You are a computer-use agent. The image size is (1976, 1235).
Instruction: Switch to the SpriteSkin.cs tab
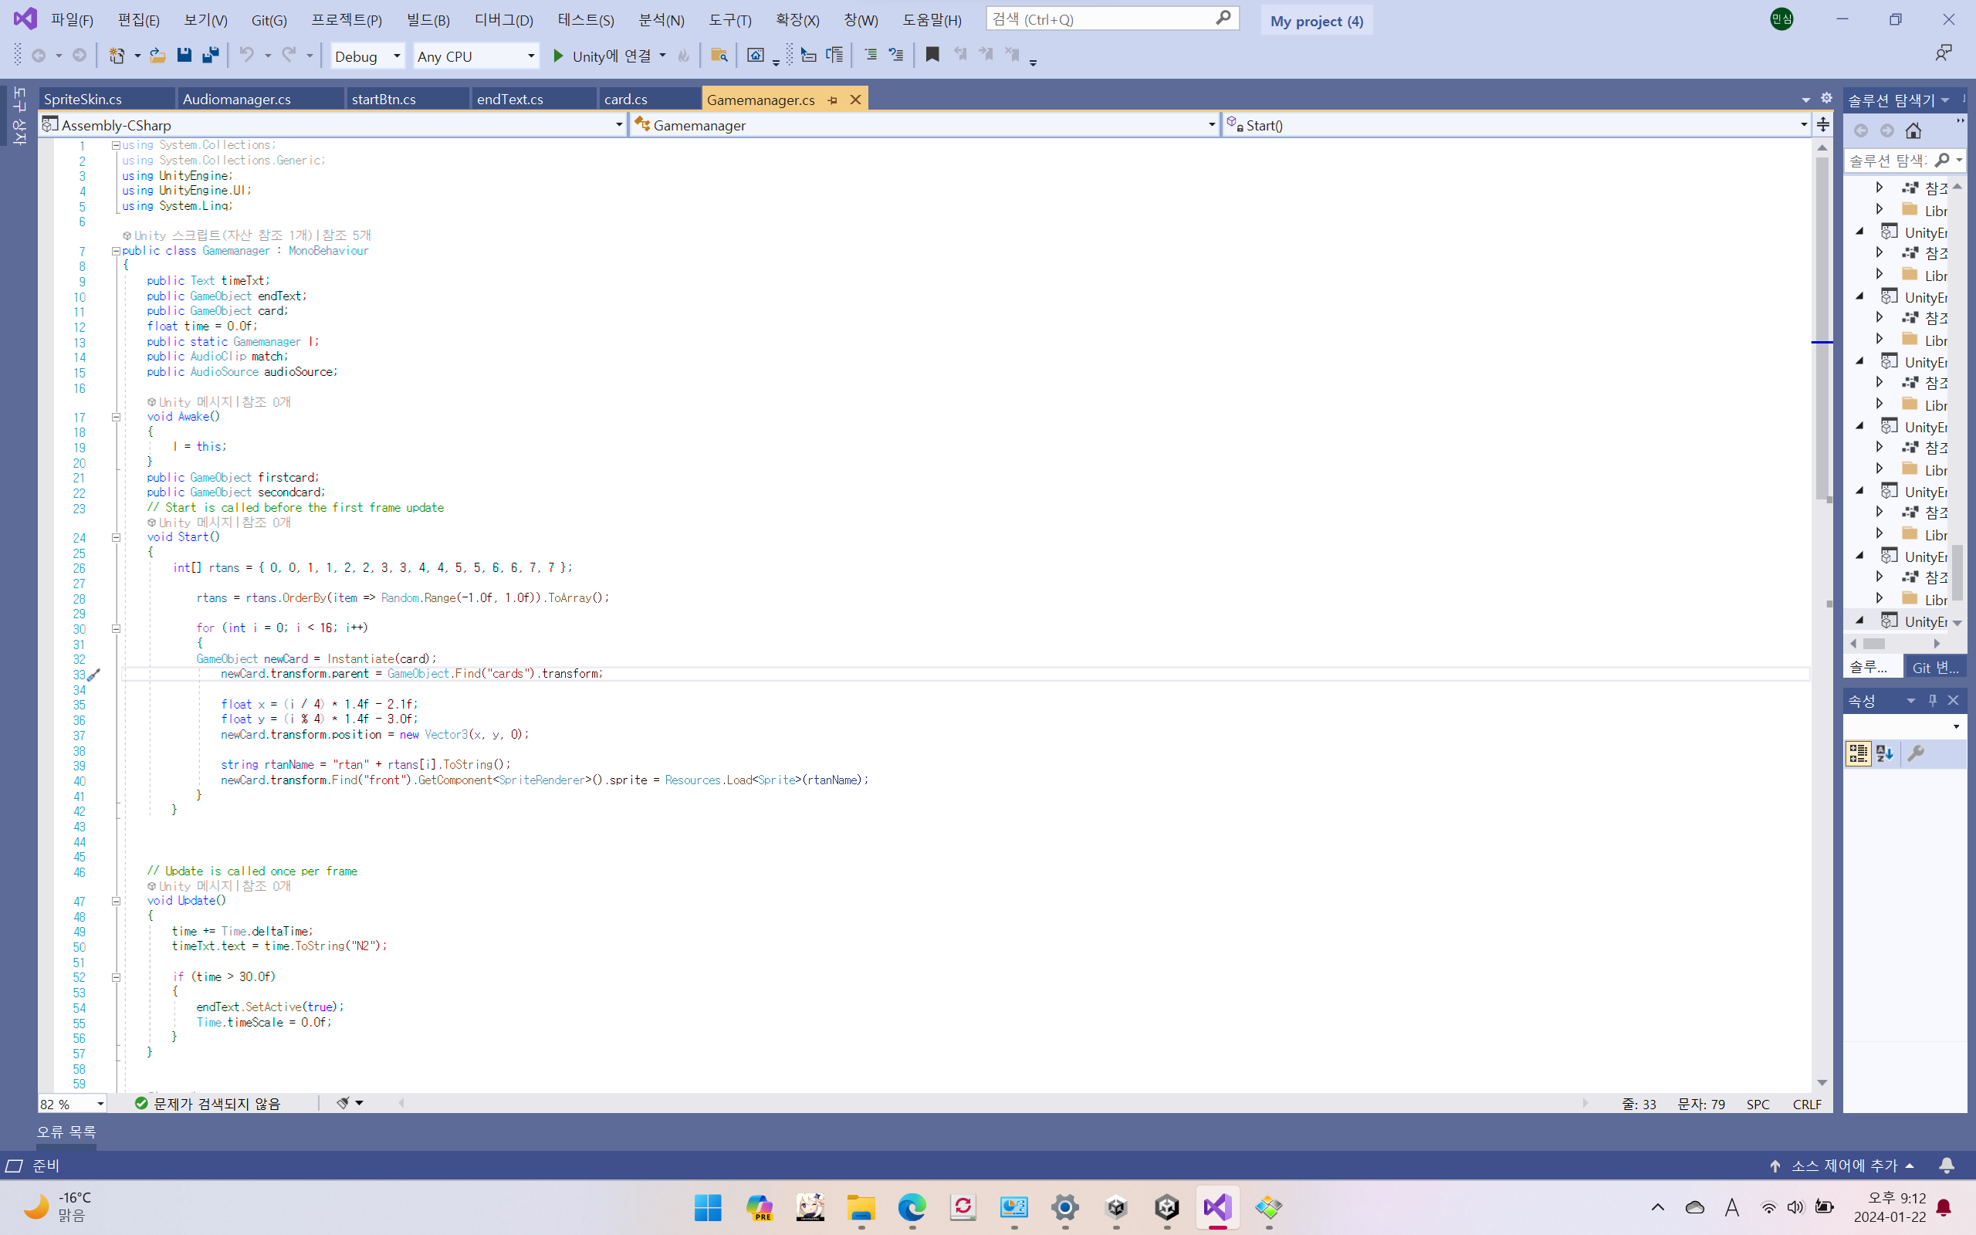pos(107,99)
